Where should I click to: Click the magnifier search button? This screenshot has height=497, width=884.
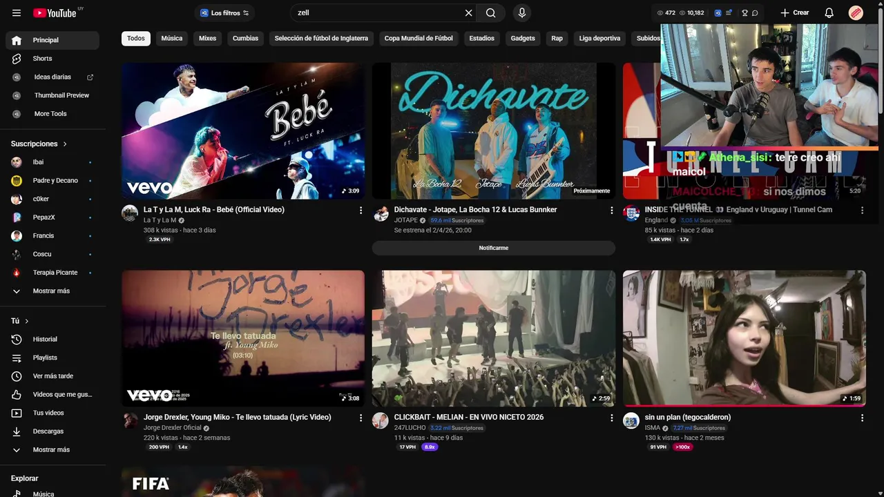click(x=490, y=13)
